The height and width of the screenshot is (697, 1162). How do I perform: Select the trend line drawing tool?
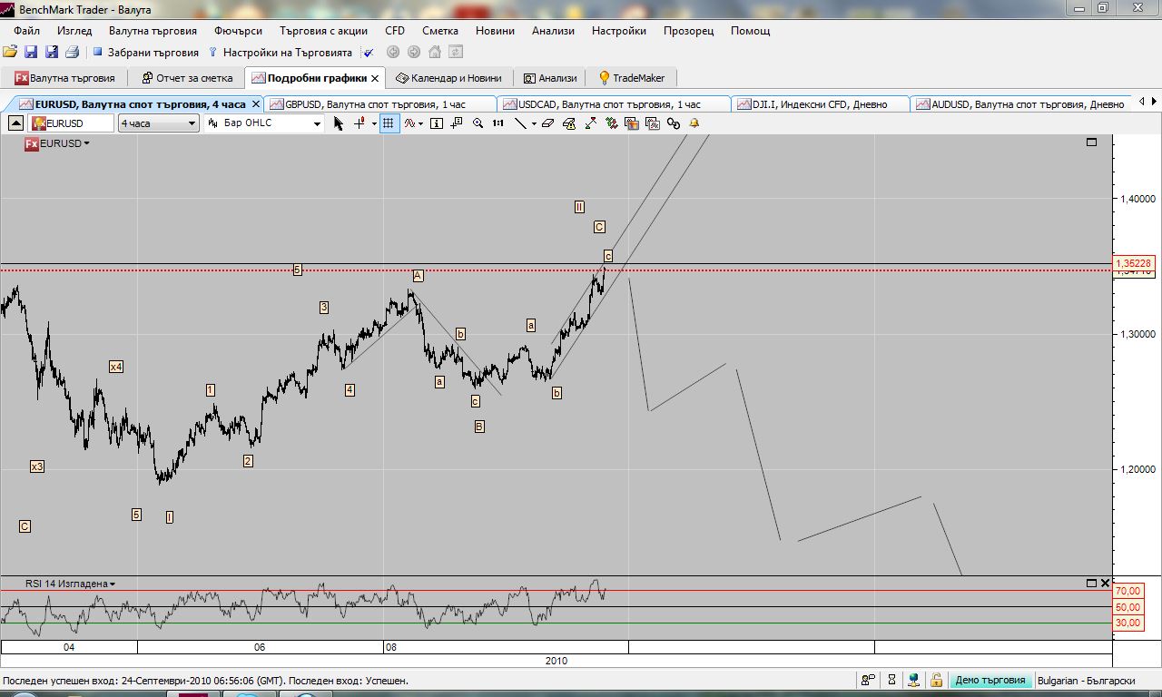pos(520,123)
